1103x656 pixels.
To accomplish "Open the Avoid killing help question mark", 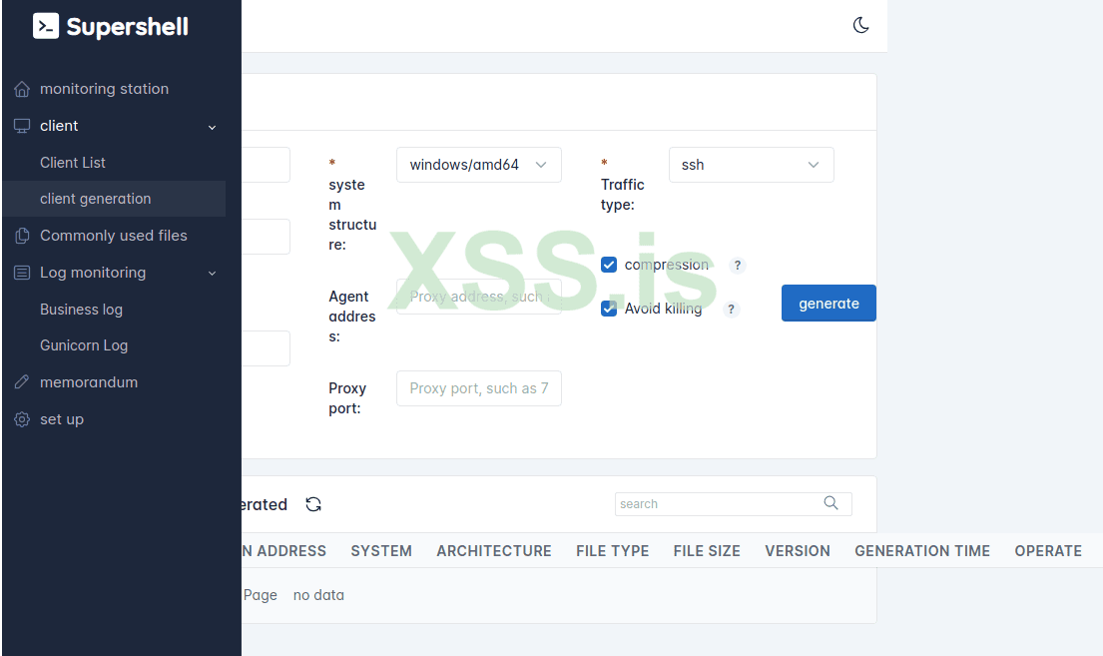I will [731, 310].
